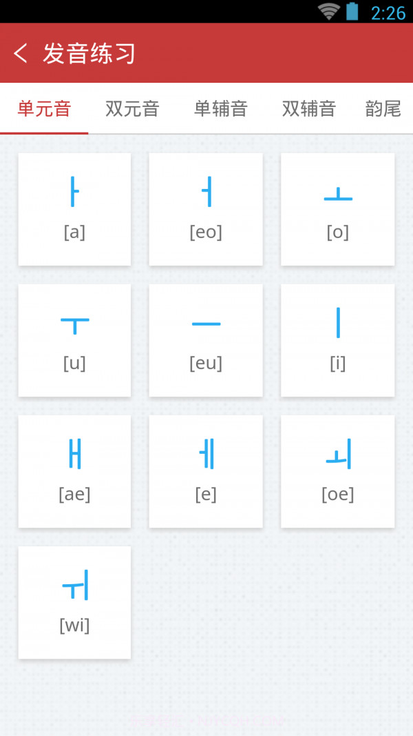
Task: Select the ㅗ [o] vowel card
Action: click(337, 209)
